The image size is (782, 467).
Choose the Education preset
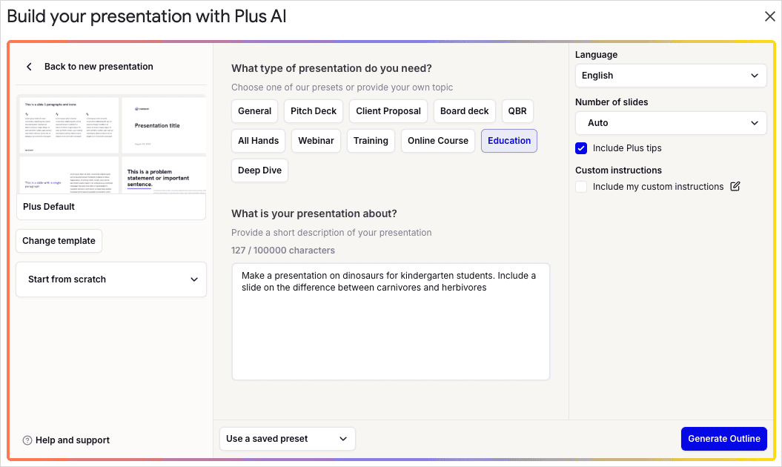point(508,141)
